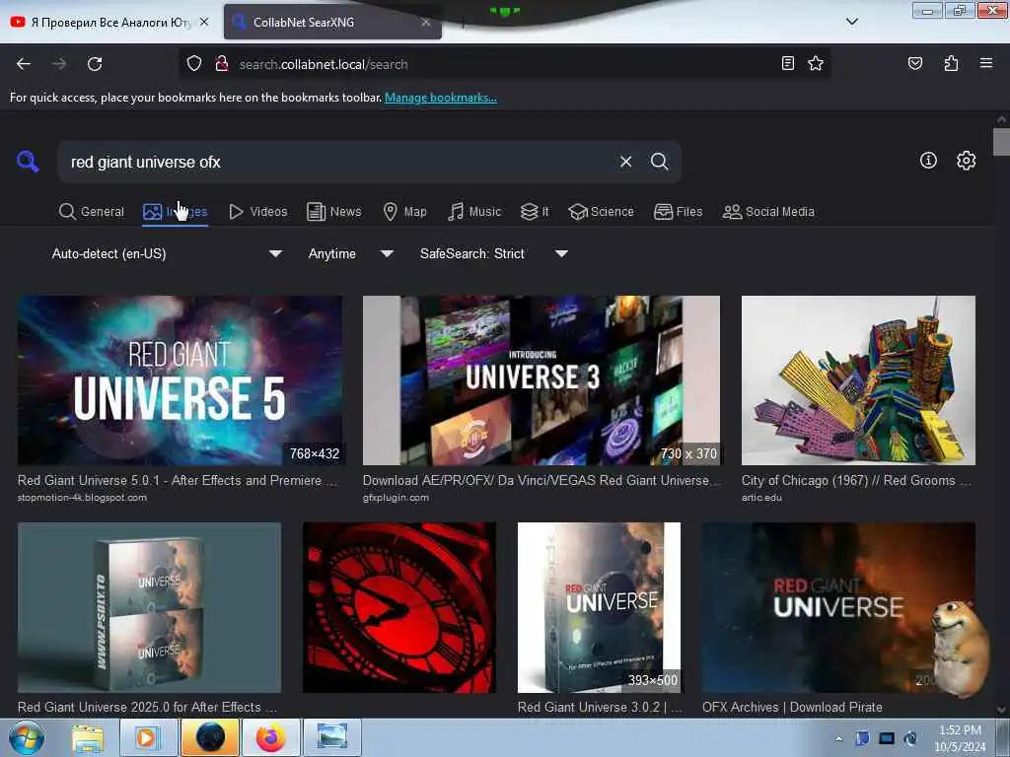The height and width of the screenshot is (757, 1010).
Task: Switch to Firefox in the taskbar
Action: coord(271,737)
